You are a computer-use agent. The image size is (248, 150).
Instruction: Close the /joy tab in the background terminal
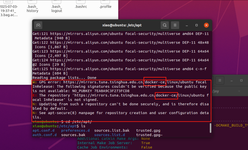239,91
